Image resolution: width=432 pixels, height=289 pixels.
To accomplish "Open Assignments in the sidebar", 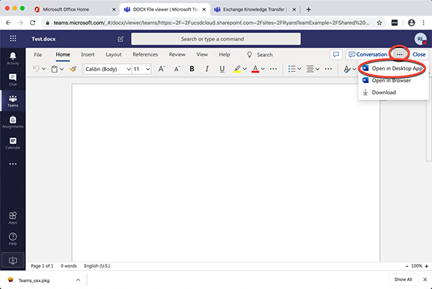I will coord(13,122).
